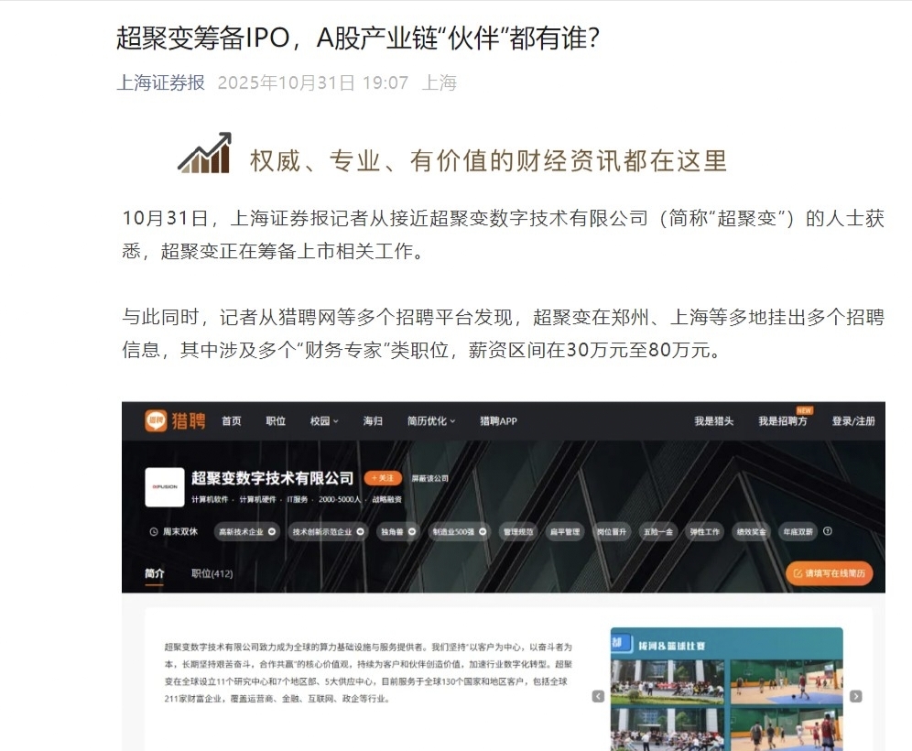Image resolution: width=912 pixels, height=751 pixels.
Task: Expand the 校园 dropdown menu
Action: click(324, 420)
